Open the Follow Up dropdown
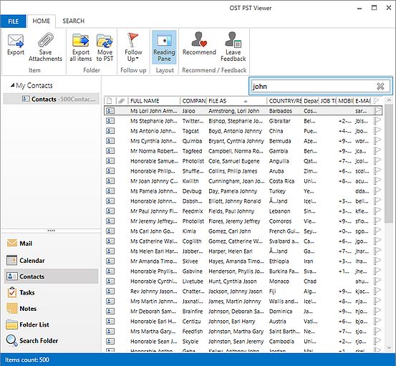Image resolution: width=396 pixels, height=366 pixels. click(133, 47)
